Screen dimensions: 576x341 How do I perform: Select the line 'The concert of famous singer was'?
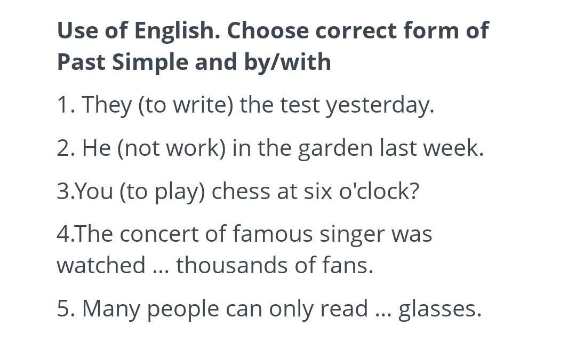click(x=245, y=234)
